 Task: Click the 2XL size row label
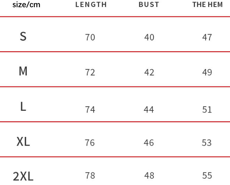click(x=23, y=176)
